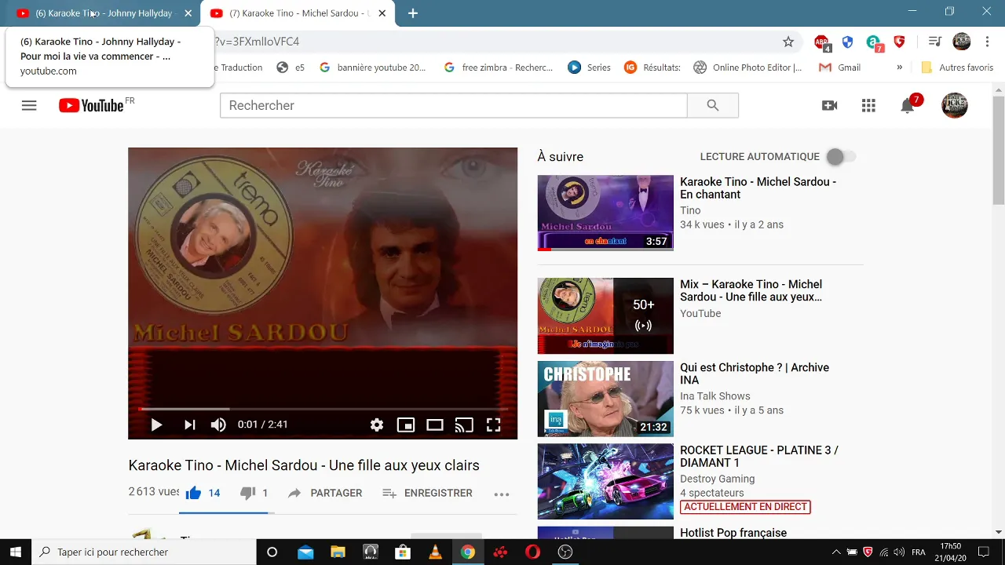
Task: Show hidden tray icons chevron
Action: click(x=836, y=552)
